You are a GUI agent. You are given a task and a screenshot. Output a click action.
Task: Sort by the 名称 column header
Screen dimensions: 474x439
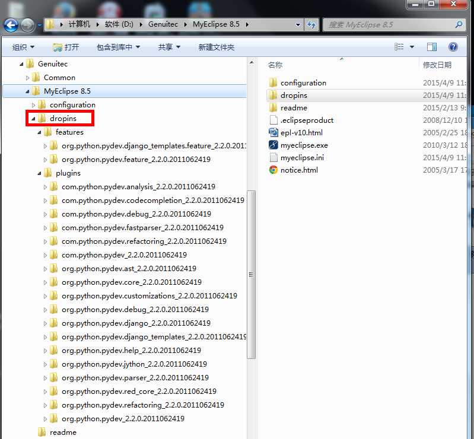pyautogui.click(x=275, y=65)
